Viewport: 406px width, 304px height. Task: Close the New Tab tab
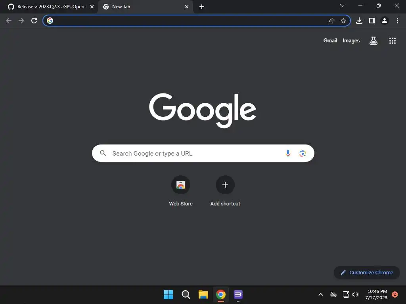pyautogui.click(x=187, y=7)
